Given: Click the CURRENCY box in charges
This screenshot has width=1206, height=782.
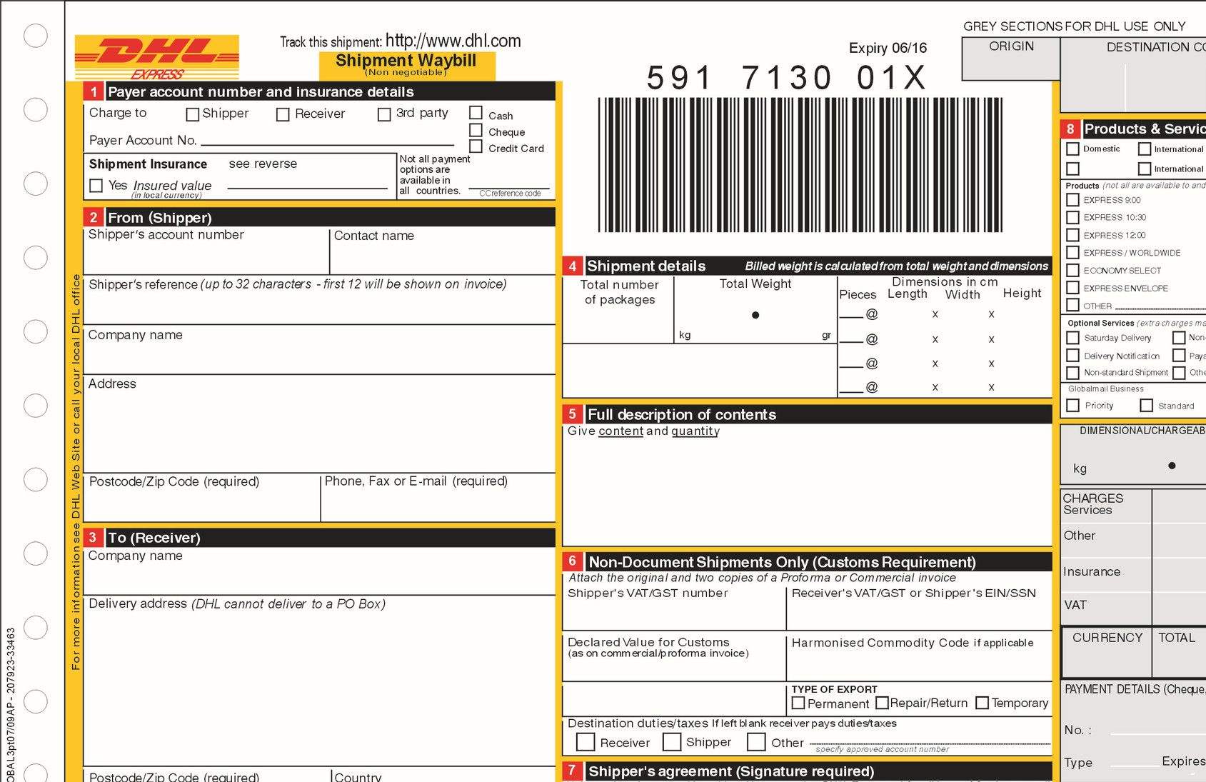Looking at the screenshot, I should [x=1107, y=652].
